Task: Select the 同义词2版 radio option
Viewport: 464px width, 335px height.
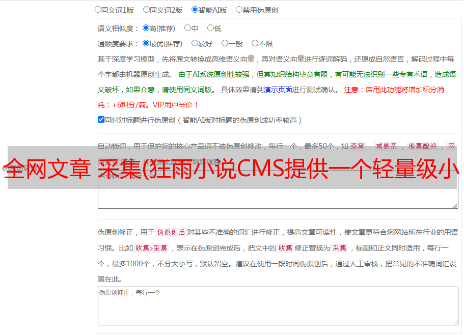Action: coord(146,10)
